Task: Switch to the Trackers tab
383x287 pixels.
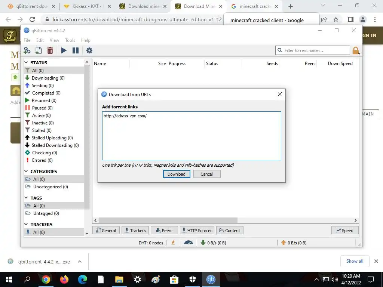Action: pos(135,230)
